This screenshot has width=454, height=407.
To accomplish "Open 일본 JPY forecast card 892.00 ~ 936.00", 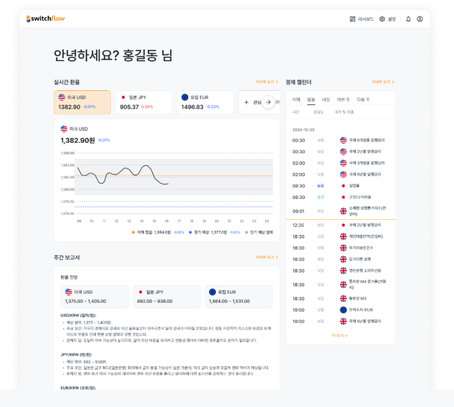I will click(x=166, y=297).
